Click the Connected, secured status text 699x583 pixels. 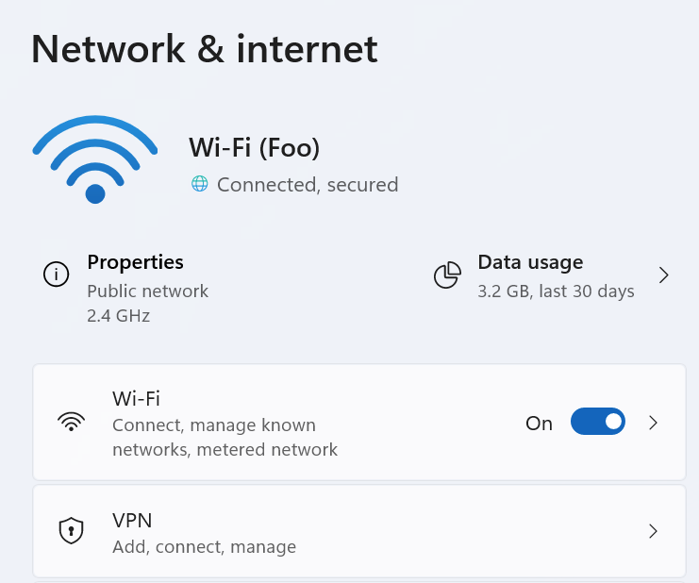pos(308,185)
